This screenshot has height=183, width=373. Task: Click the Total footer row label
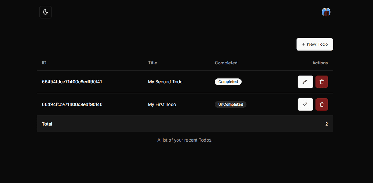[x=47, y=124]
